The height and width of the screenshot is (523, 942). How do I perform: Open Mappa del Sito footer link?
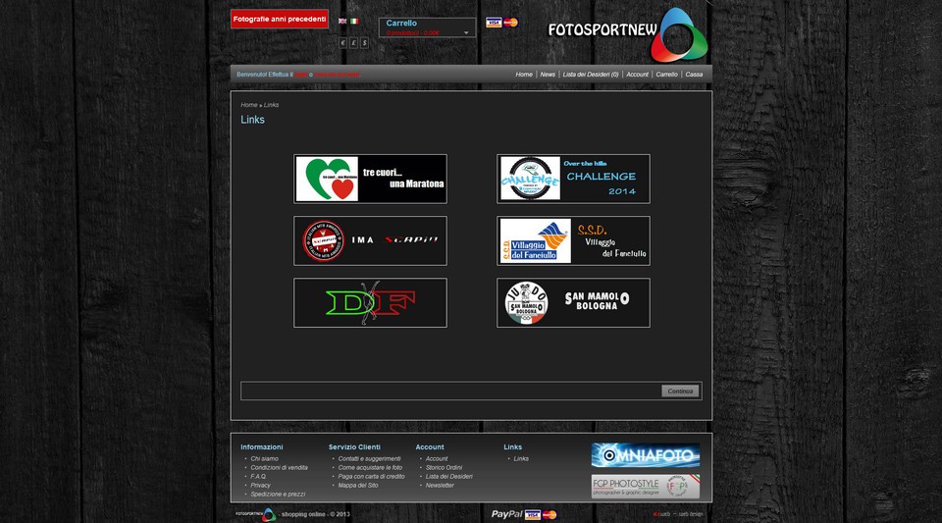coord(358,485)
